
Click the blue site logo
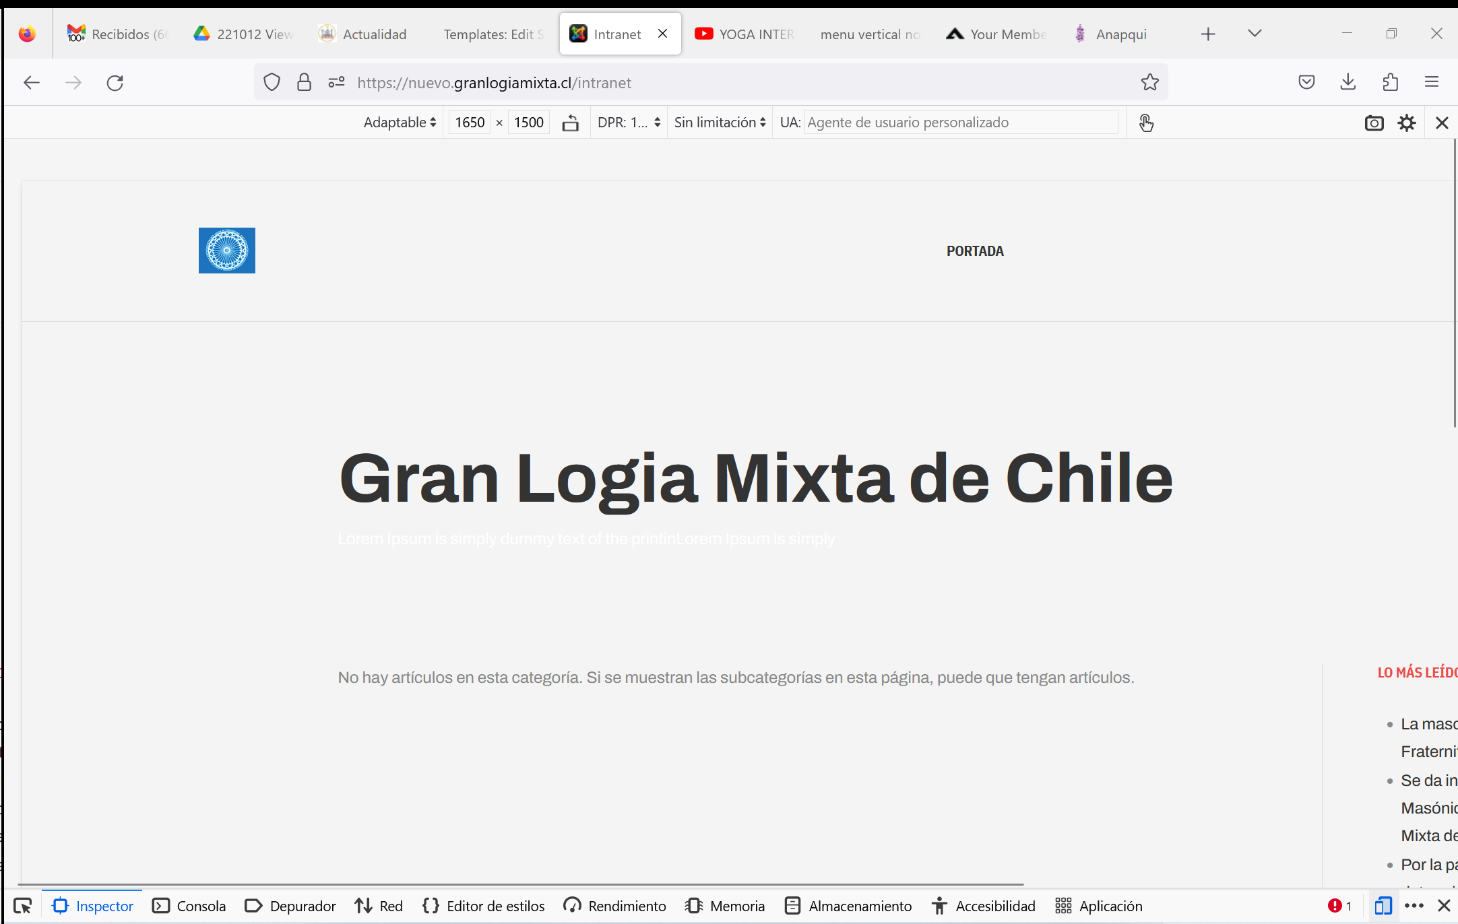point(227,251)
